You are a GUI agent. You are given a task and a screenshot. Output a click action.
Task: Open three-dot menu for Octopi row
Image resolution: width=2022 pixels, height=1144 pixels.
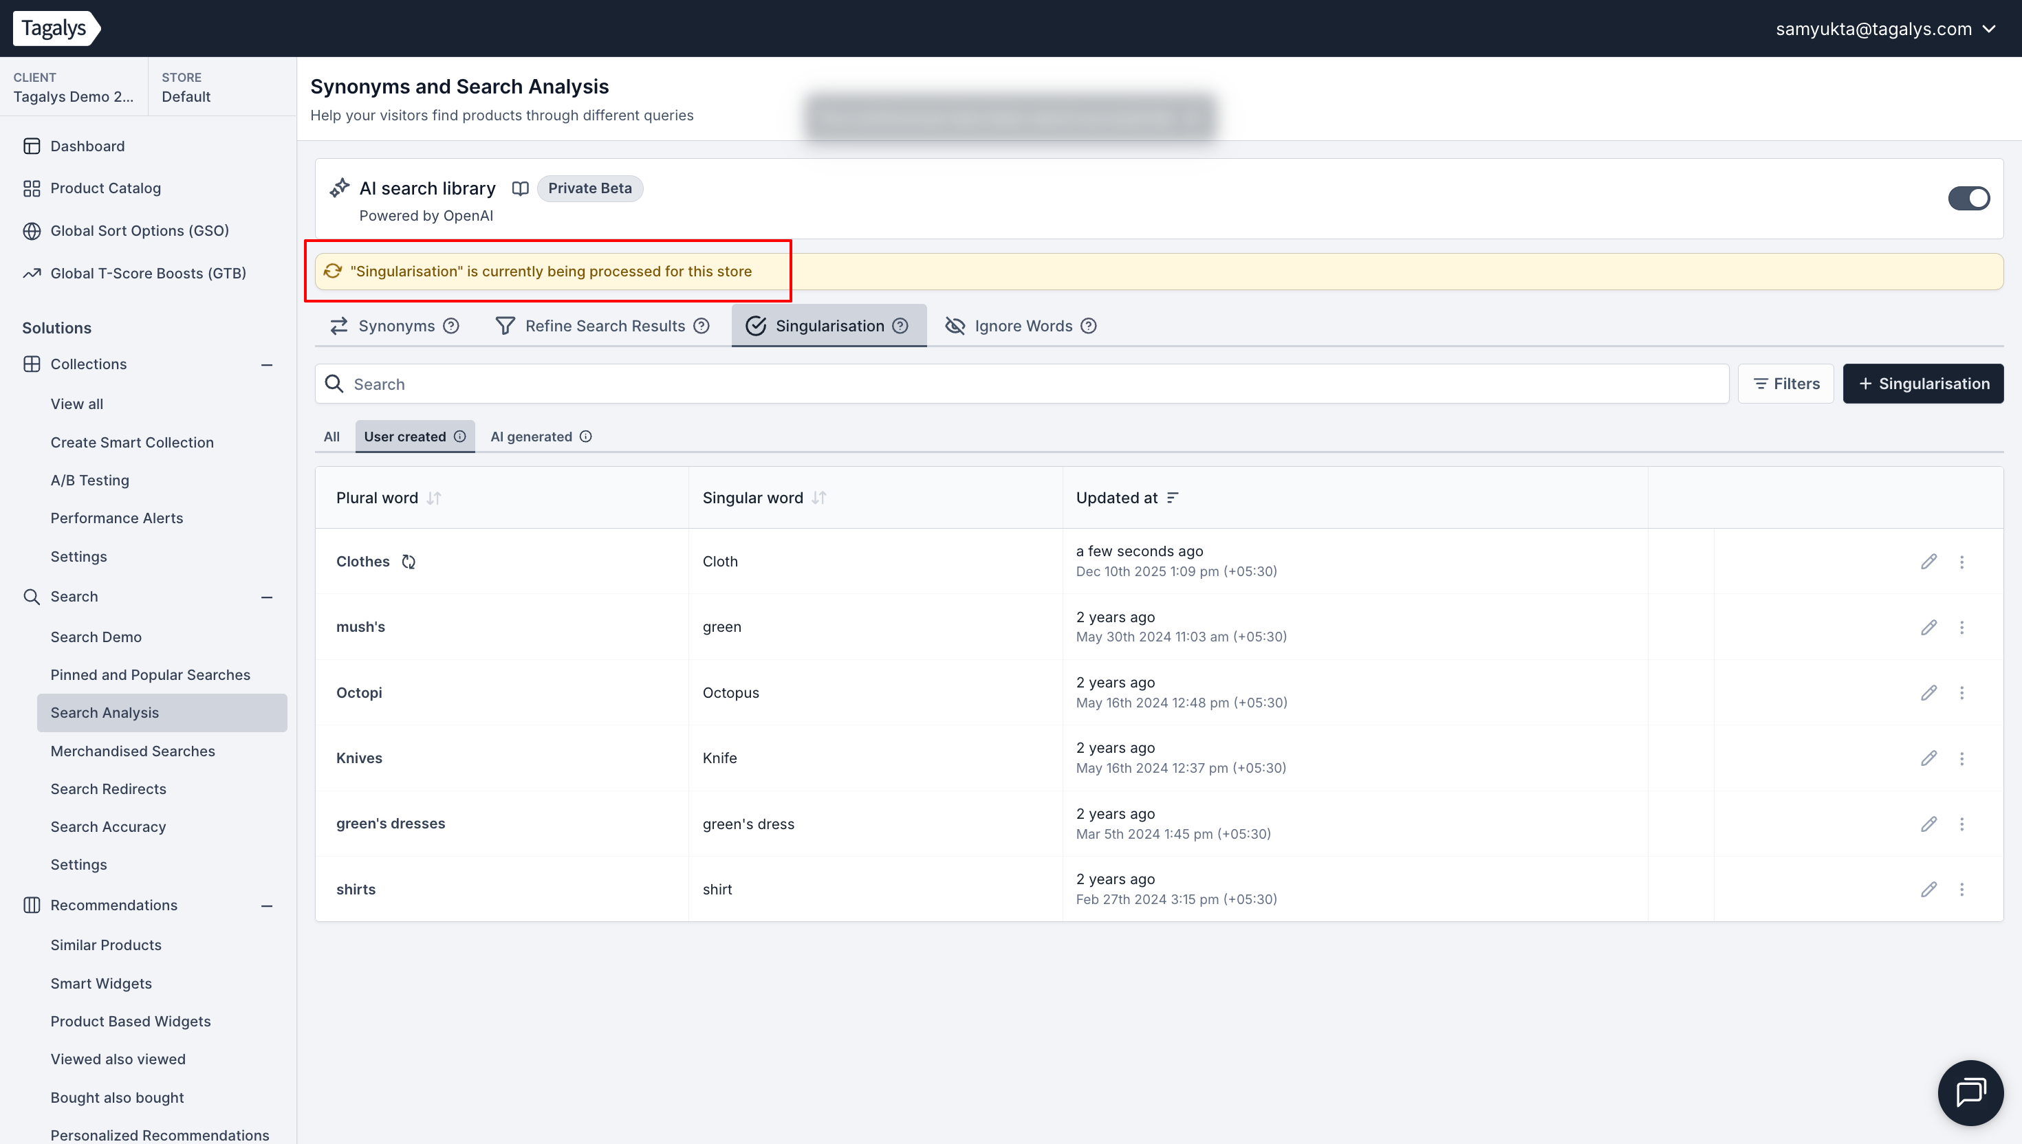[1961, 693]
